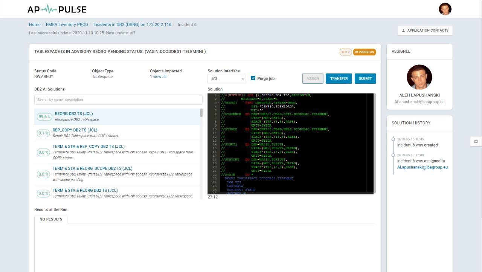The image size is (482, 272).
Task: Open Incidents in DB2 (DBRG) breadcrumb
Action: [x=132, y=24]
